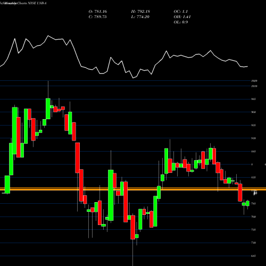The height and width of the screenshot is (266, 266).
Task: Click the 785 price axis label
Action: tap(253, 204)
